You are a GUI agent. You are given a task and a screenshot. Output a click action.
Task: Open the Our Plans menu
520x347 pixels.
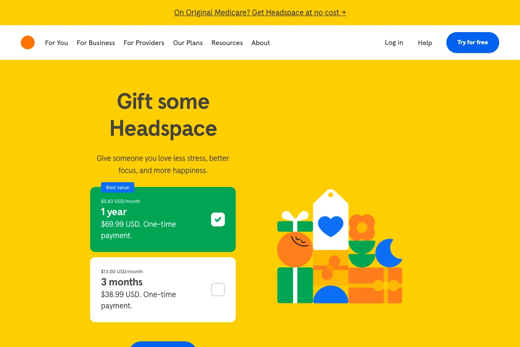point(188,43)
